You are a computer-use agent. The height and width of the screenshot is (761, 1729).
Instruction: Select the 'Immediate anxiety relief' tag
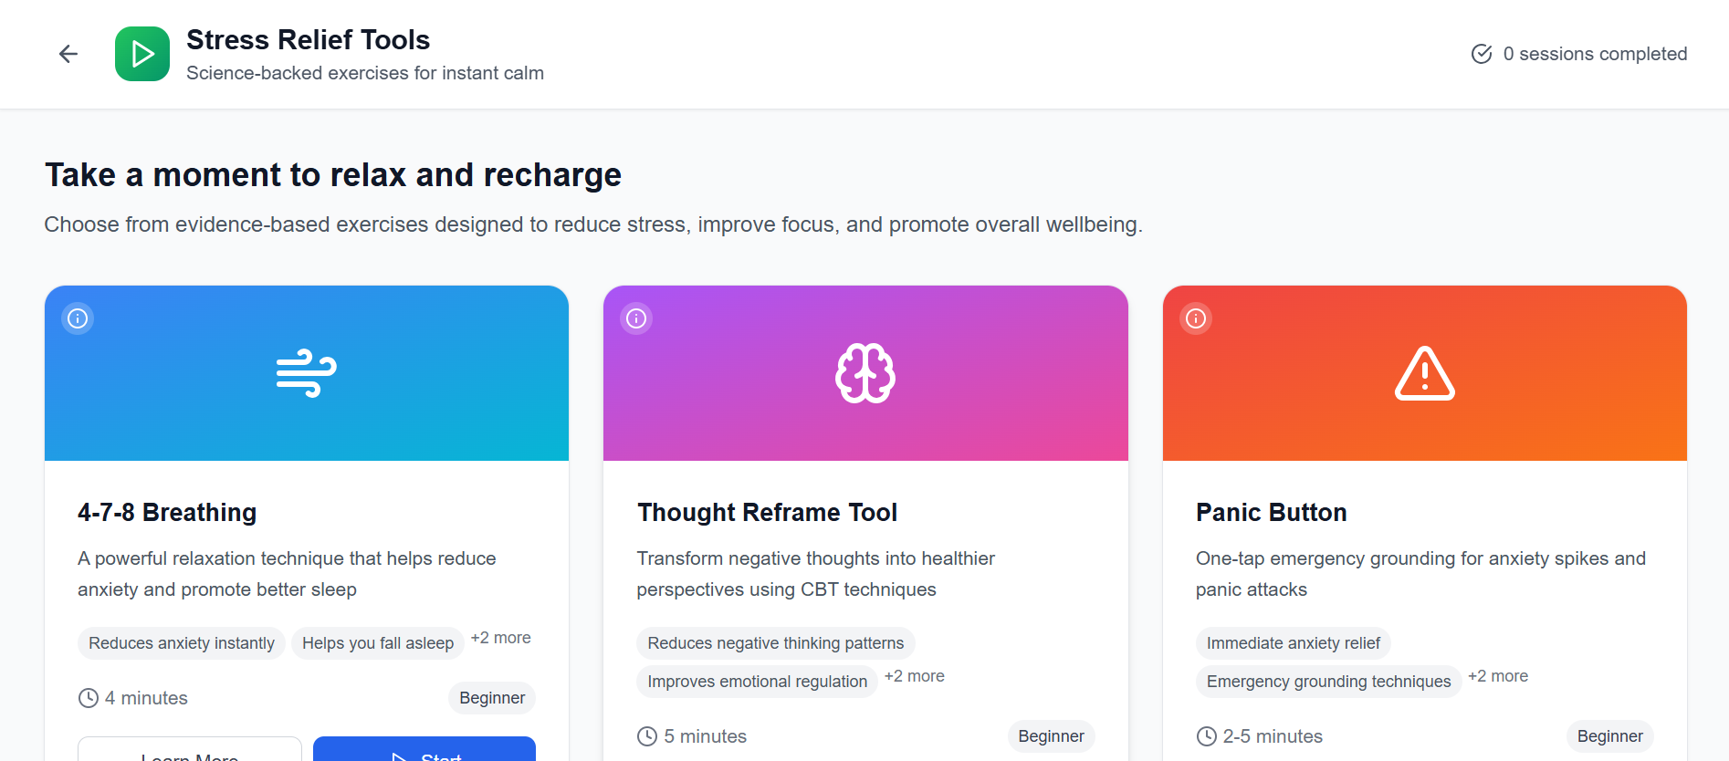click(1293, 642)
